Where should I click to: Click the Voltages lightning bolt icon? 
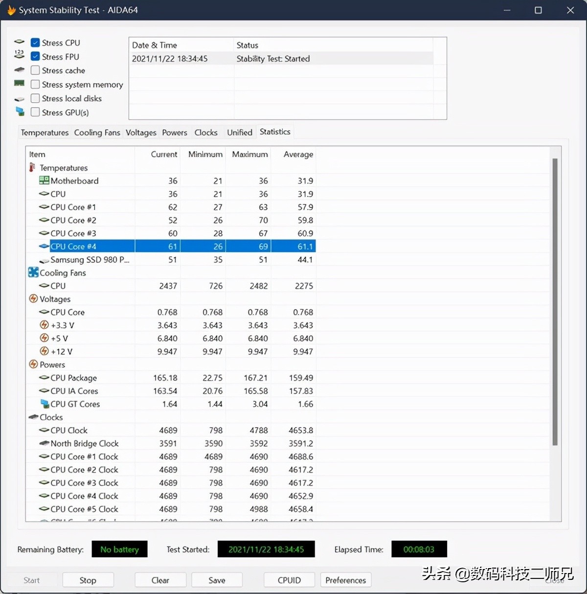(x=33, y=299)
